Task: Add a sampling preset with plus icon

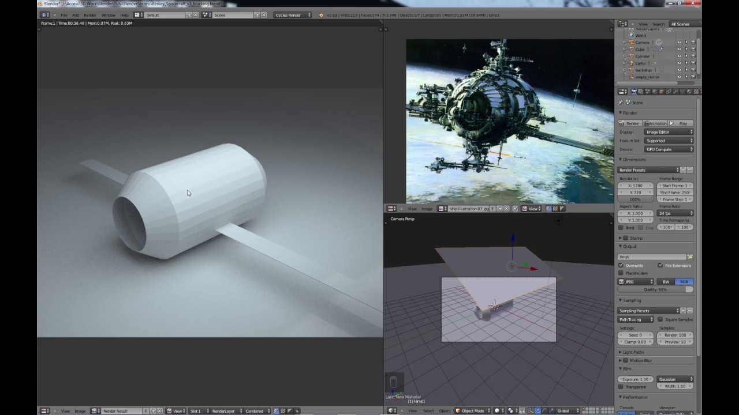Action: [x=683, y=311]
